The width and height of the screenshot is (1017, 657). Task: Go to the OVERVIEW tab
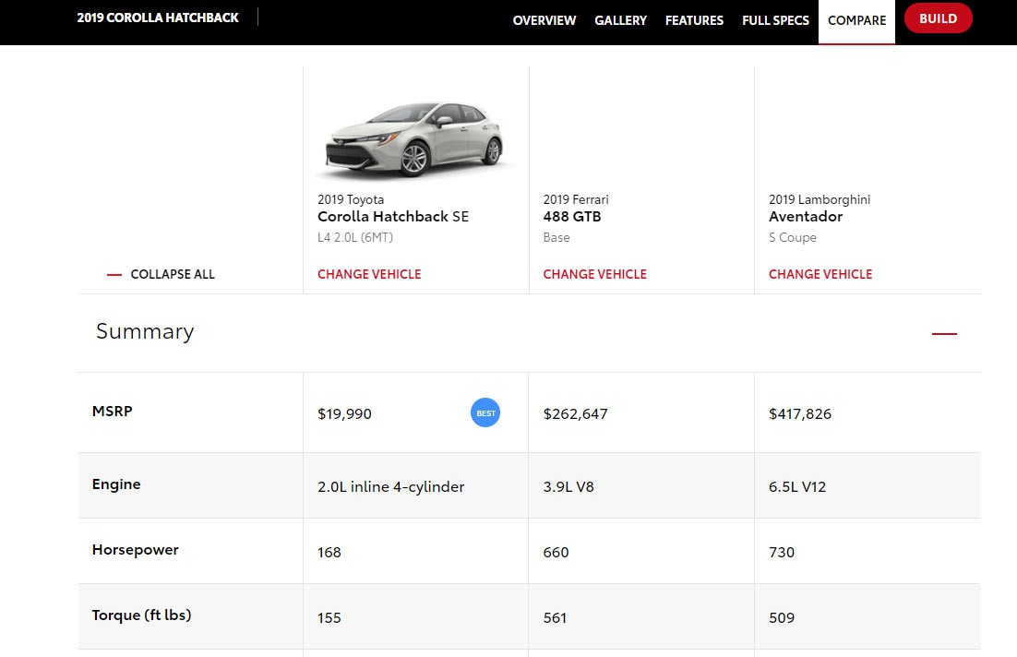click(544, 19)
